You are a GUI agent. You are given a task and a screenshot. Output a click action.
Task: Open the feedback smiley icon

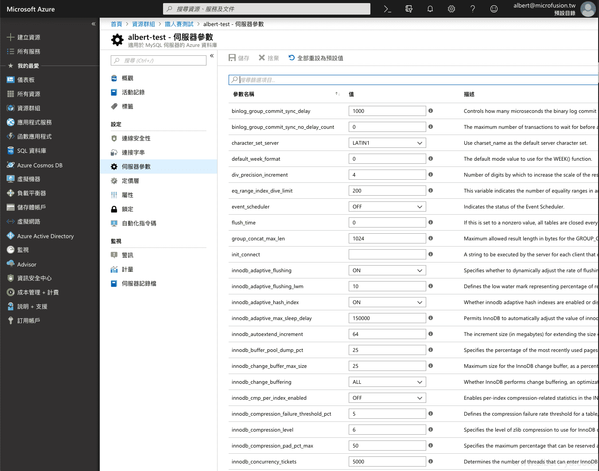point(494,9)
